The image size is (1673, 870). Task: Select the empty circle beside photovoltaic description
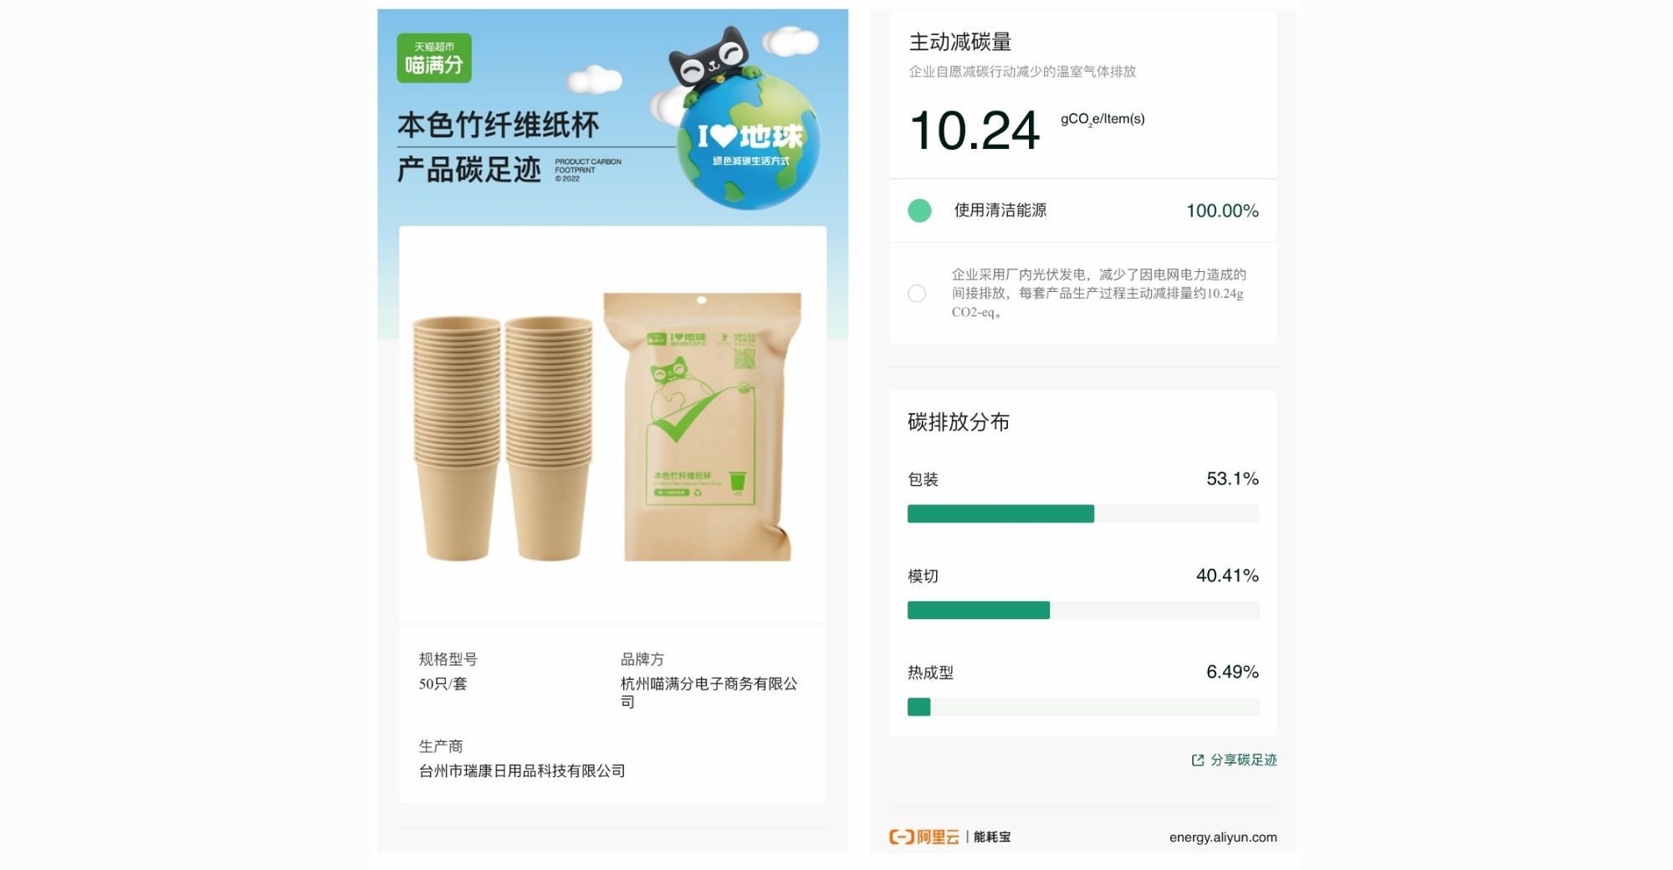917,294
